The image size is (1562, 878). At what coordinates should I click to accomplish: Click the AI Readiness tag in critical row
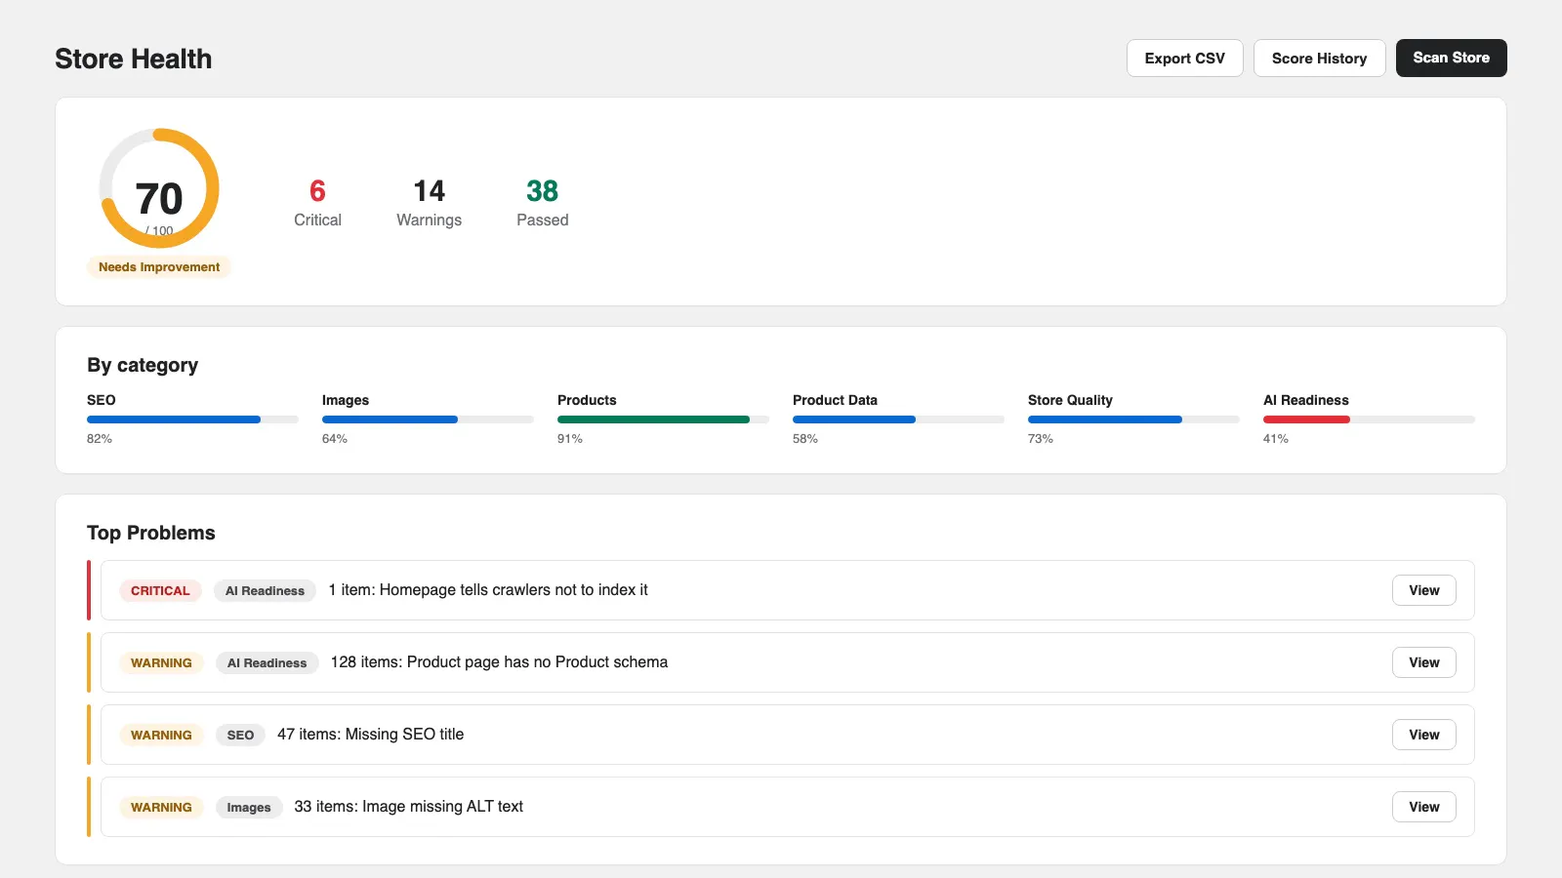(x=265, y=590)
